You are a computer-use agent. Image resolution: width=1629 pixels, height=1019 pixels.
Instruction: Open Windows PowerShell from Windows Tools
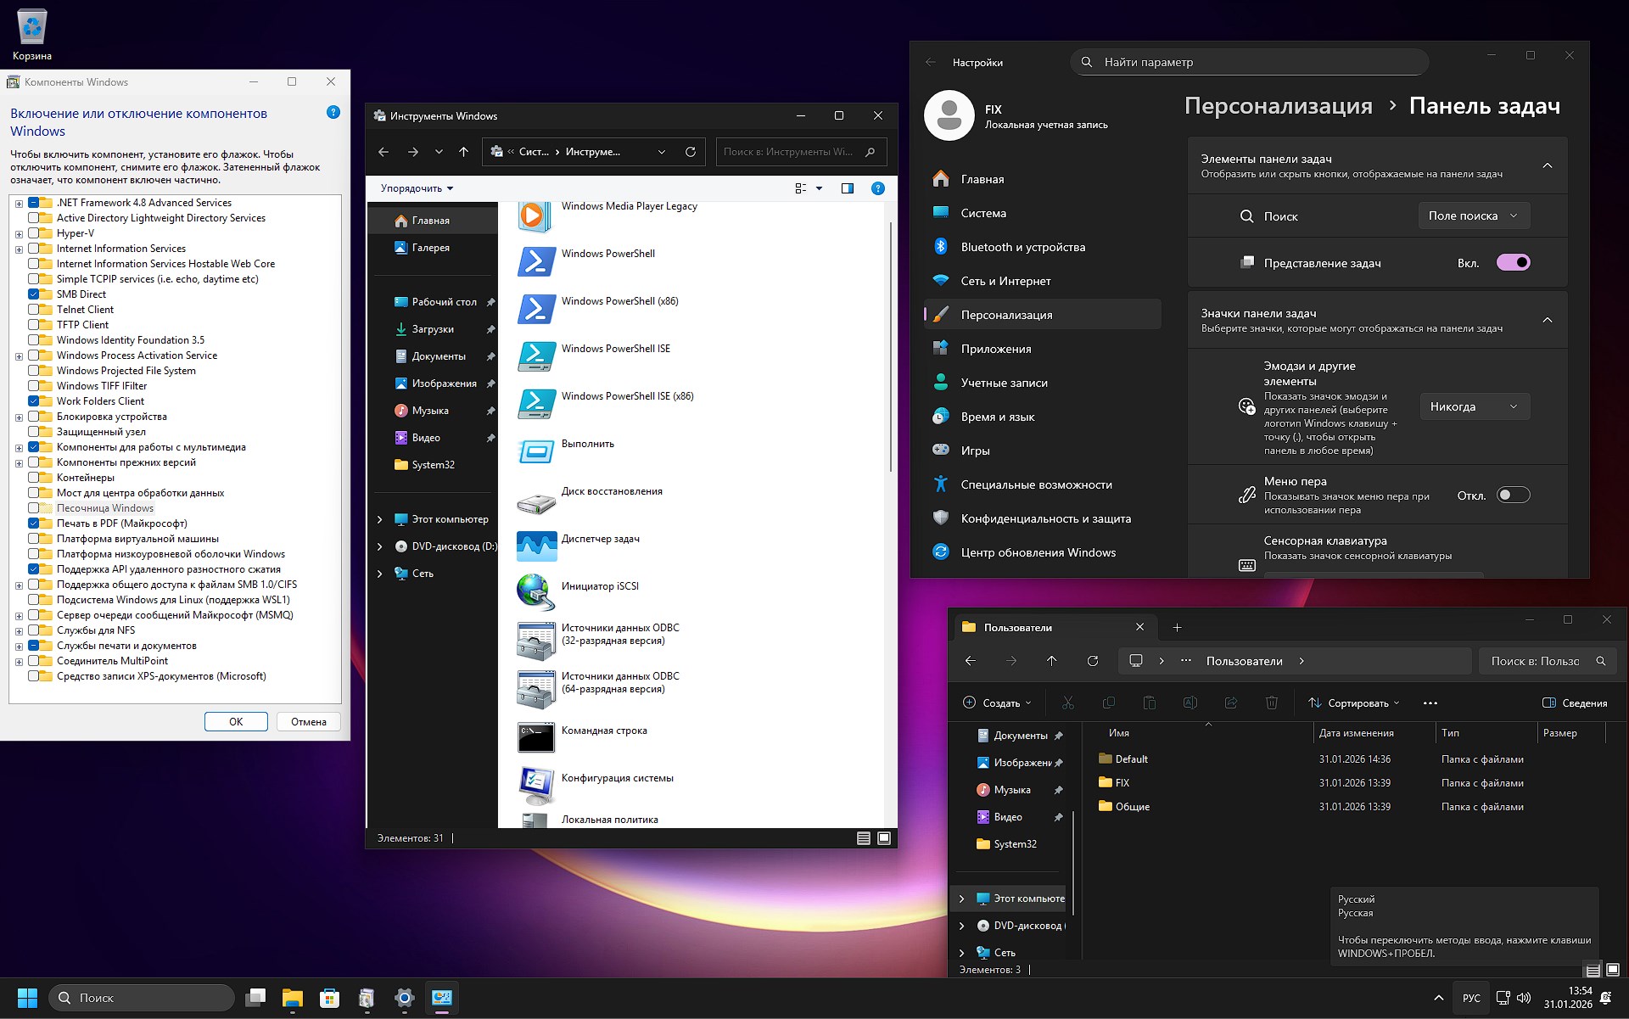607,253
